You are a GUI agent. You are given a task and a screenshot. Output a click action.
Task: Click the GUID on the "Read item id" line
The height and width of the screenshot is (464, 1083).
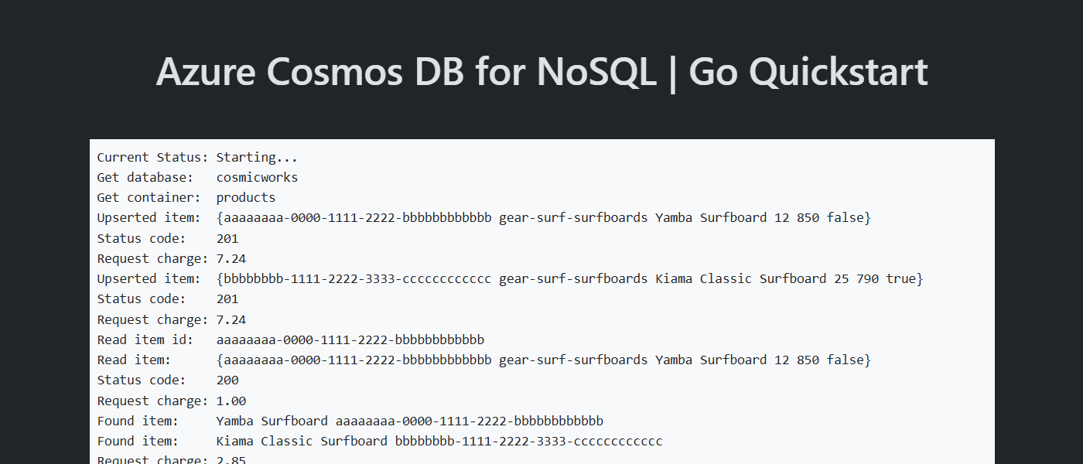350,340
